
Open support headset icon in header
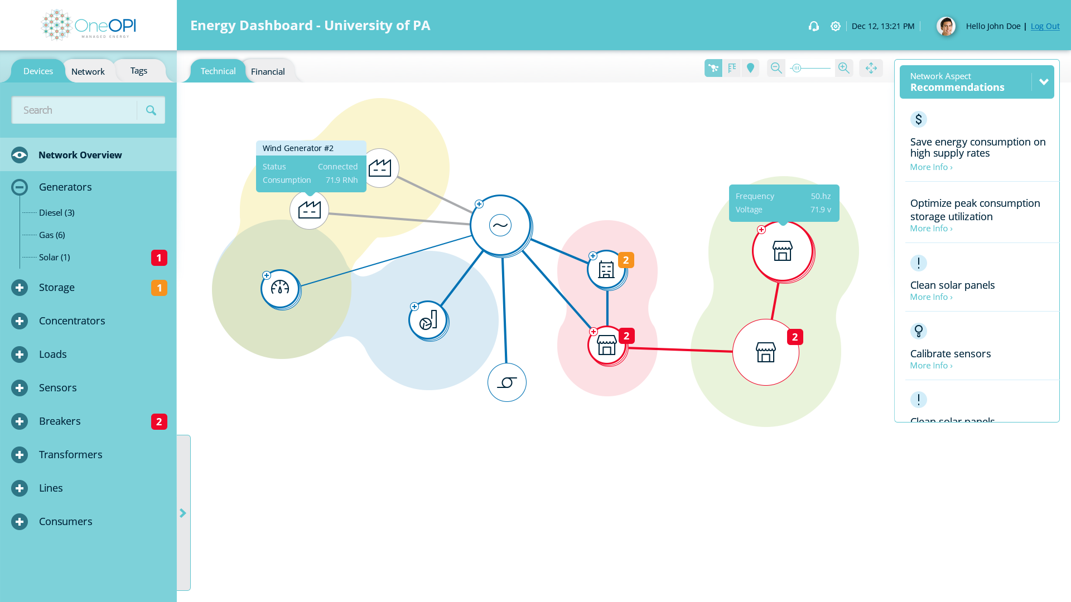(814, 26)
